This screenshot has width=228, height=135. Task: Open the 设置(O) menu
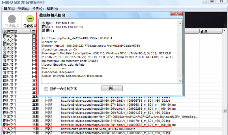[38, 9]
